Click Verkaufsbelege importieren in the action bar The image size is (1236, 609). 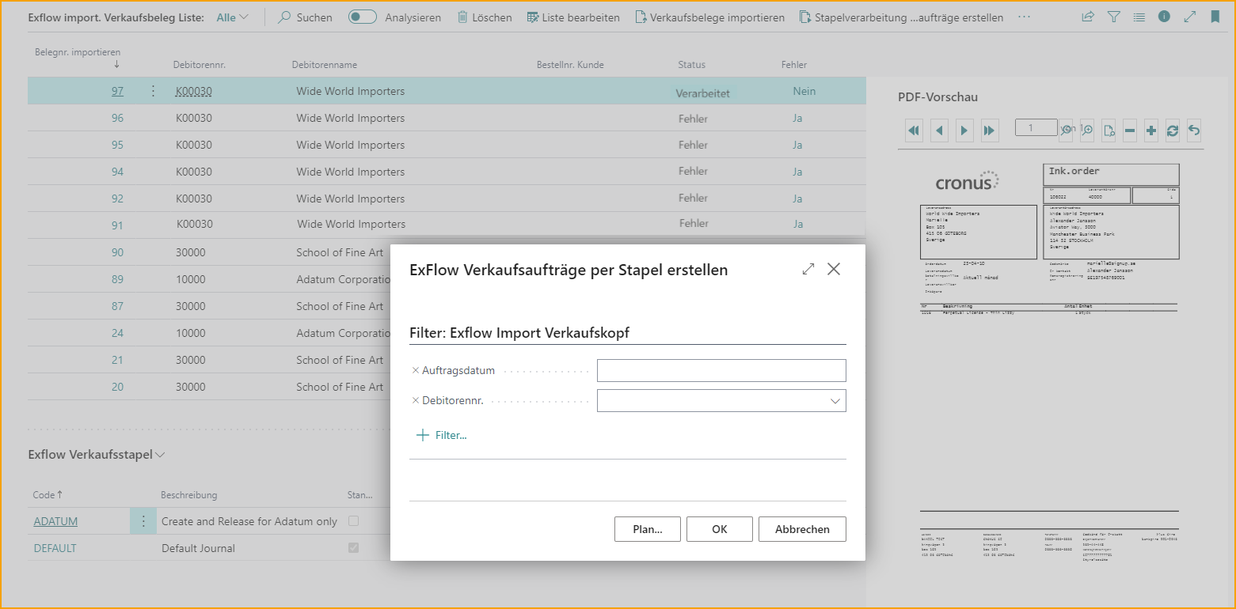(x=709, y=17)
